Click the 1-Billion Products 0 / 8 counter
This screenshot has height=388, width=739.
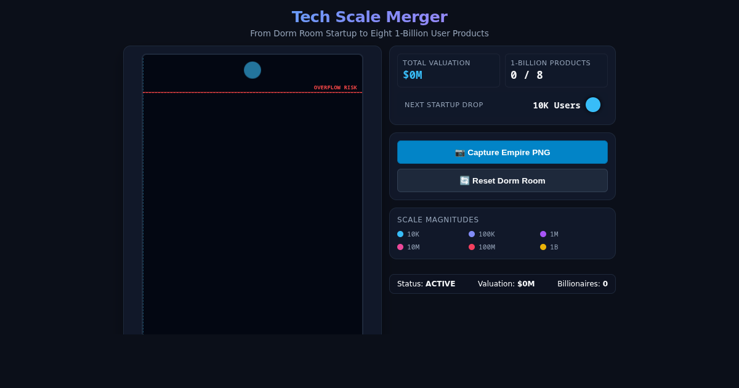pyautogui.click(x=527, y=75)
